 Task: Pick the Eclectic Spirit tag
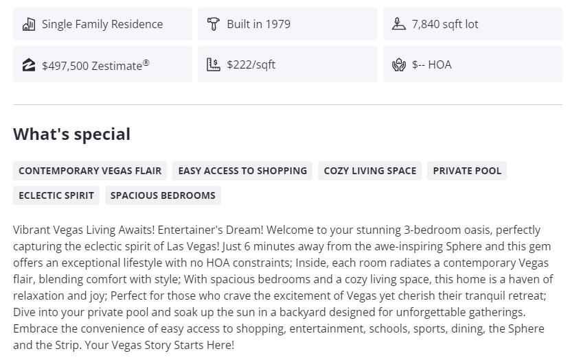[56, 195]
